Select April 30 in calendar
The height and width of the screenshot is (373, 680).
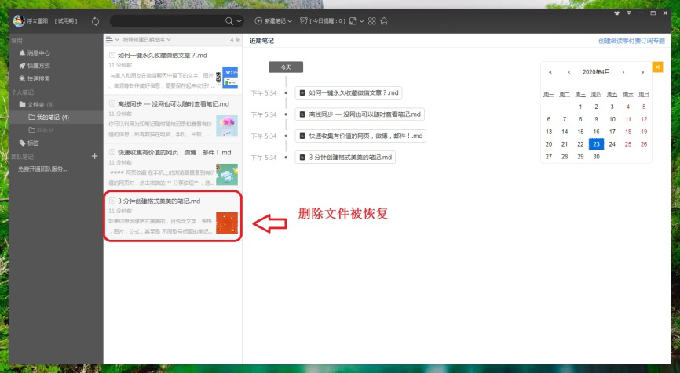coord(596,157)
